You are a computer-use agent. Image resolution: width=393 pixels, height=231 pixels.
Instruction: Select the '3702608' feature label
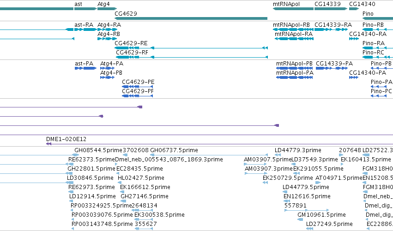pos(135,150)
